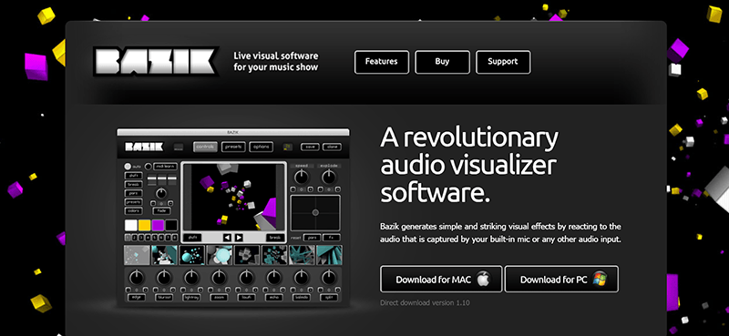The width and height of the screenshot is (729, 336).
Task: Click the knob above the fade button
Action: pyautogui.click(x=161, y=194)
